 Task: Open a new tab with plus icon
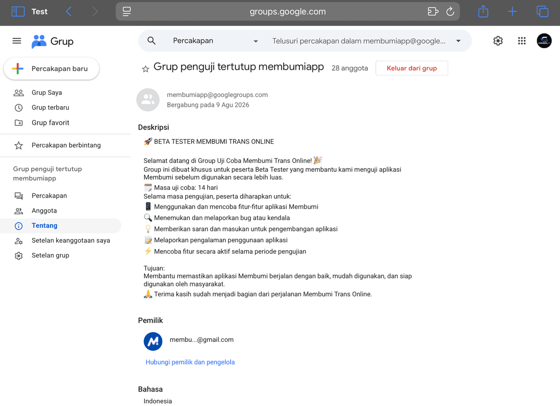point(512,11)
